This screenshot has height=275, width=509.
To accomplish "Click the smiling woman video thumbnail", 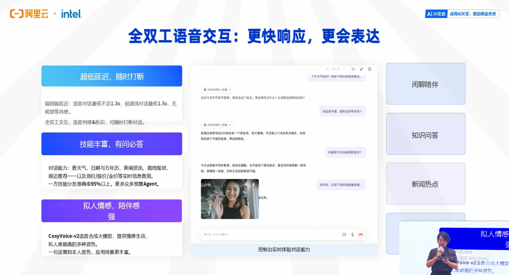I will pos(230,199).
